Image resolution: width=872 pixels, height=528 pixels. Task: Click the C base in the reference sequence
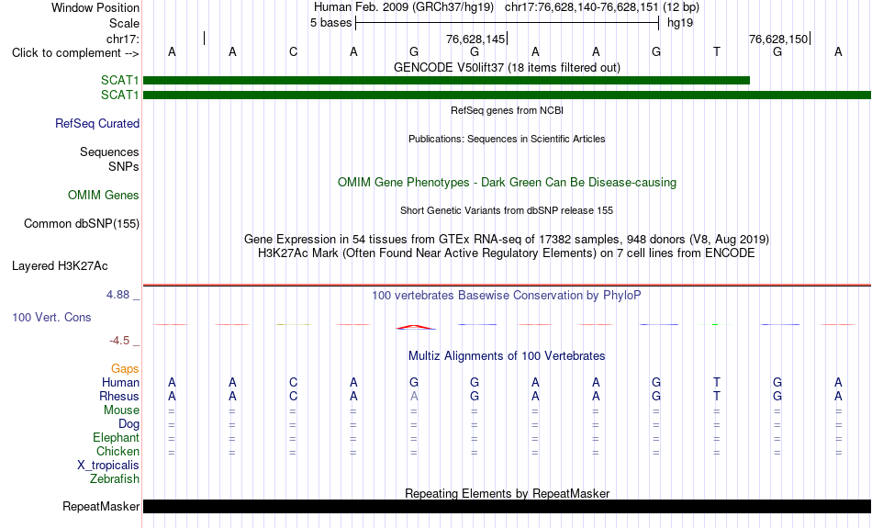pos(293,51)
